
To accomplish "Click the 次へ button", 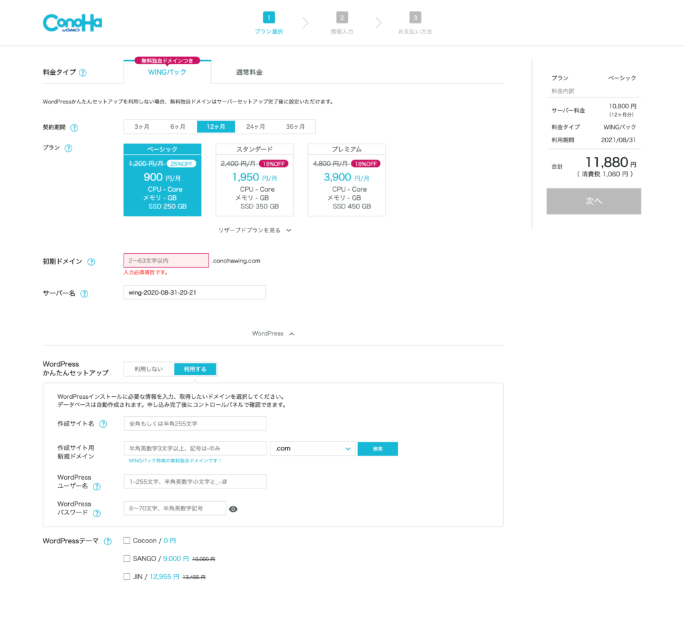I will coord(594,201).
